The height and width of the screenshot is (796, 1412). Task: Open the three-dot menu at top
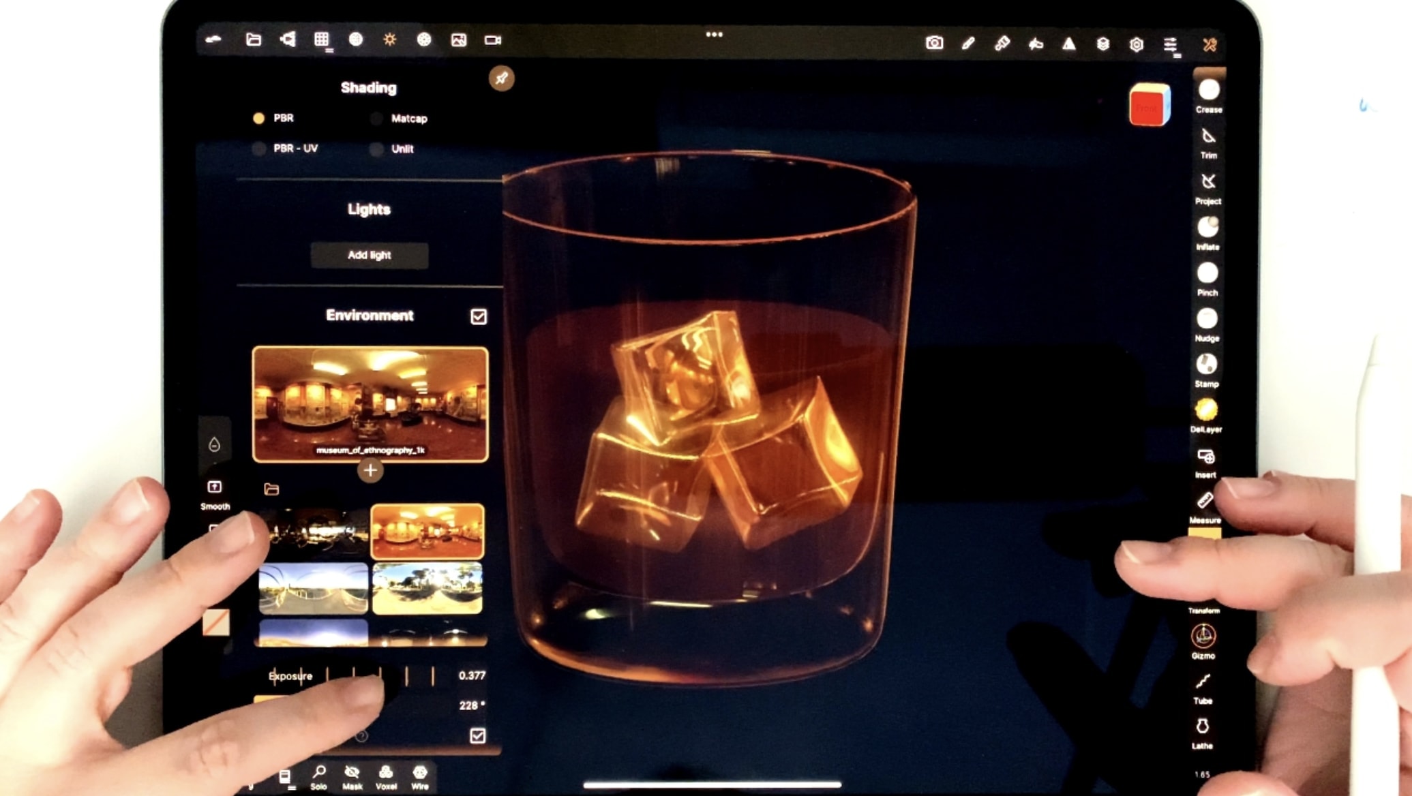(x=714, y=34)
